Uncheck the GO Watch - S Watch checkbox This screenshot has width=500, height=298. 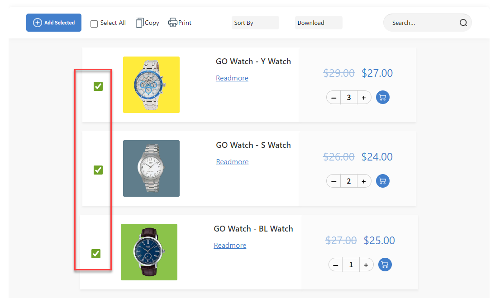98,170
